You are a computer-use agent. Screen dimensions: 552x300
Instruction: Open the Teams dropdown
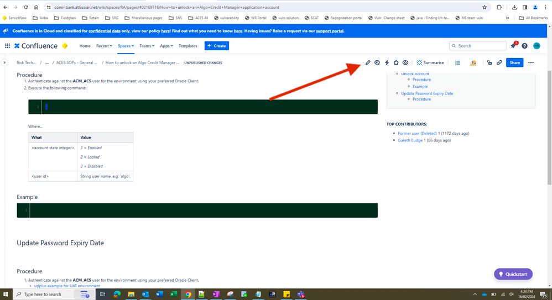click(147, 46)
